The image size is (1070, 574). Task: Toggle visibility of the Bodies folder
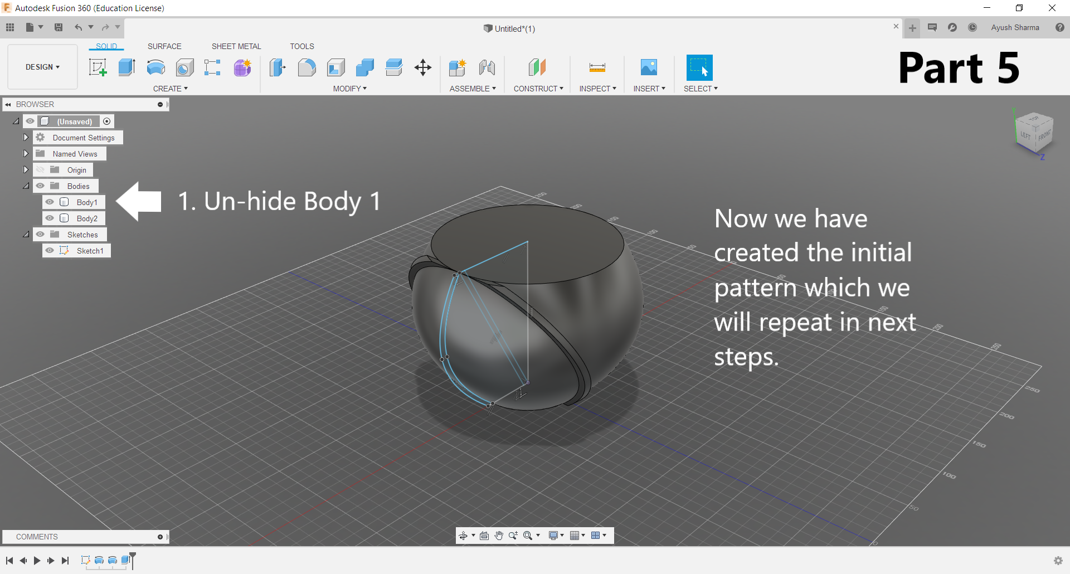coord(40,186)
